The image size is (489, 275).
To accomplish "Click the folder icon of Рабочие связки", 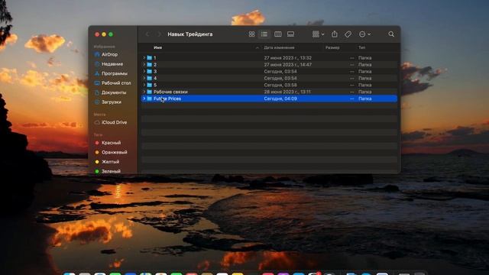I will pos(150,92).
